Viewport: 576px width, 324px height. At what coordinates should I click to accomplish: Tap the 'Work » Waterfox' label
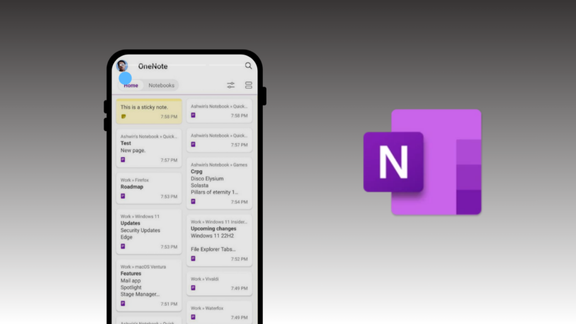[x=207, y=308]
